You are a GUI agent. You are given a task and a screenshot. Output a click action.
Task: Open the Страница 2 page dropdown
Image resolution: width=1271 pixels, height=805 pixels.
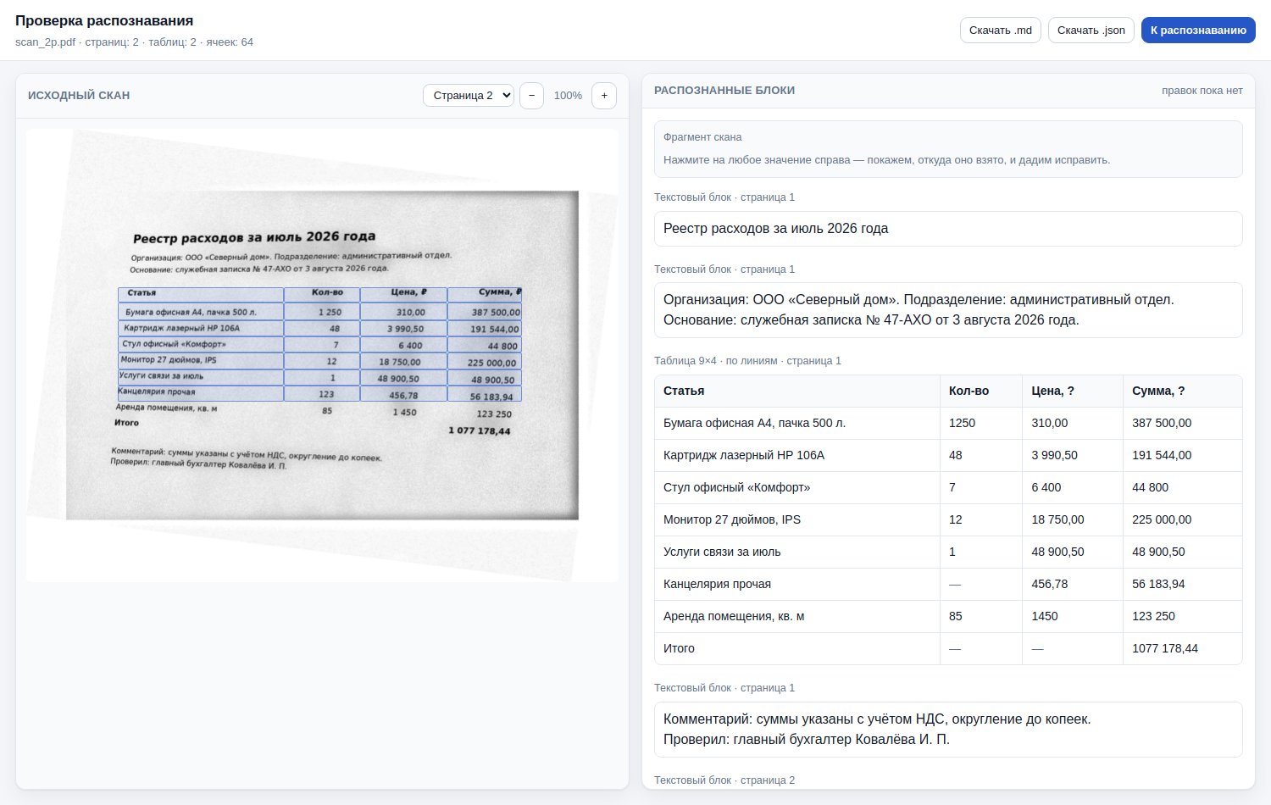pyautogui.click(x=469, y=96)
